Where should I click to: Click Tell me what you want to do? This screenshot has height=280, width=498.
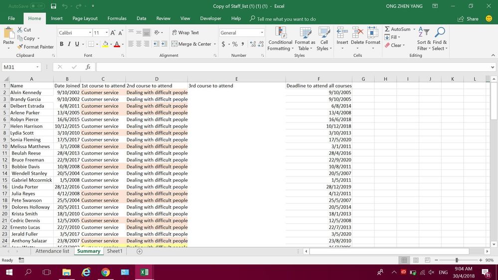286,19
